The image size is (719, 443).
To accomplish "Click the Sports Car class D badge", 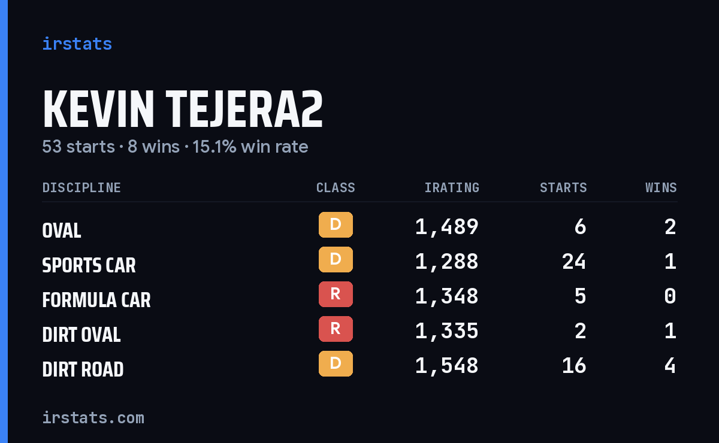I will pos(336,260).
